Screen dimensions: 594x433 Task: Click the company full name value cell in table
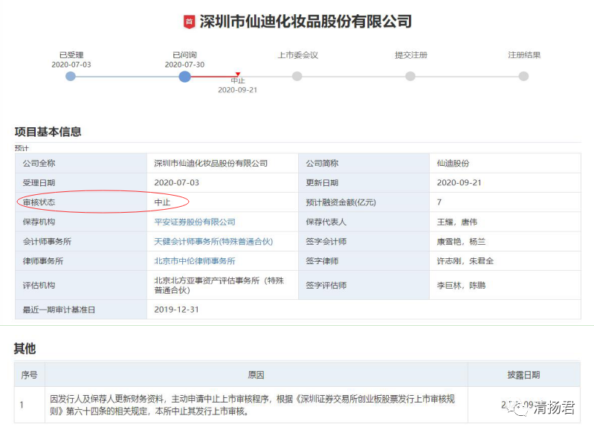pyautogui.click(x=223, y=164)
